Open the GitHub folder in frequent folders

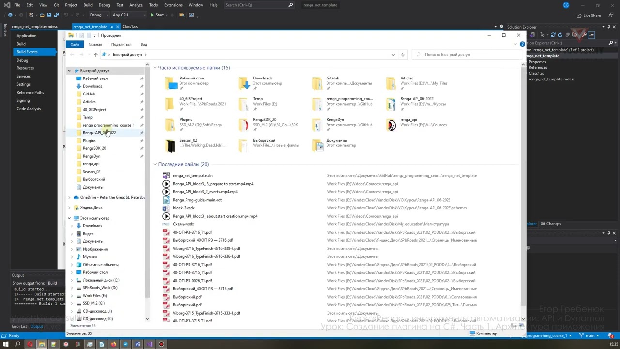[318, 83]
